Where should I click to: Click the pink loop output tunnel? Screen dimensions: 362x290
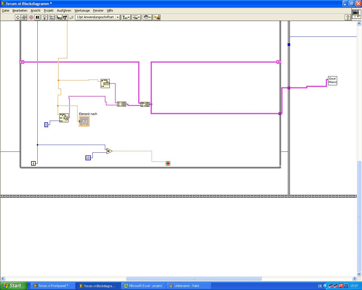pos(280,114)
